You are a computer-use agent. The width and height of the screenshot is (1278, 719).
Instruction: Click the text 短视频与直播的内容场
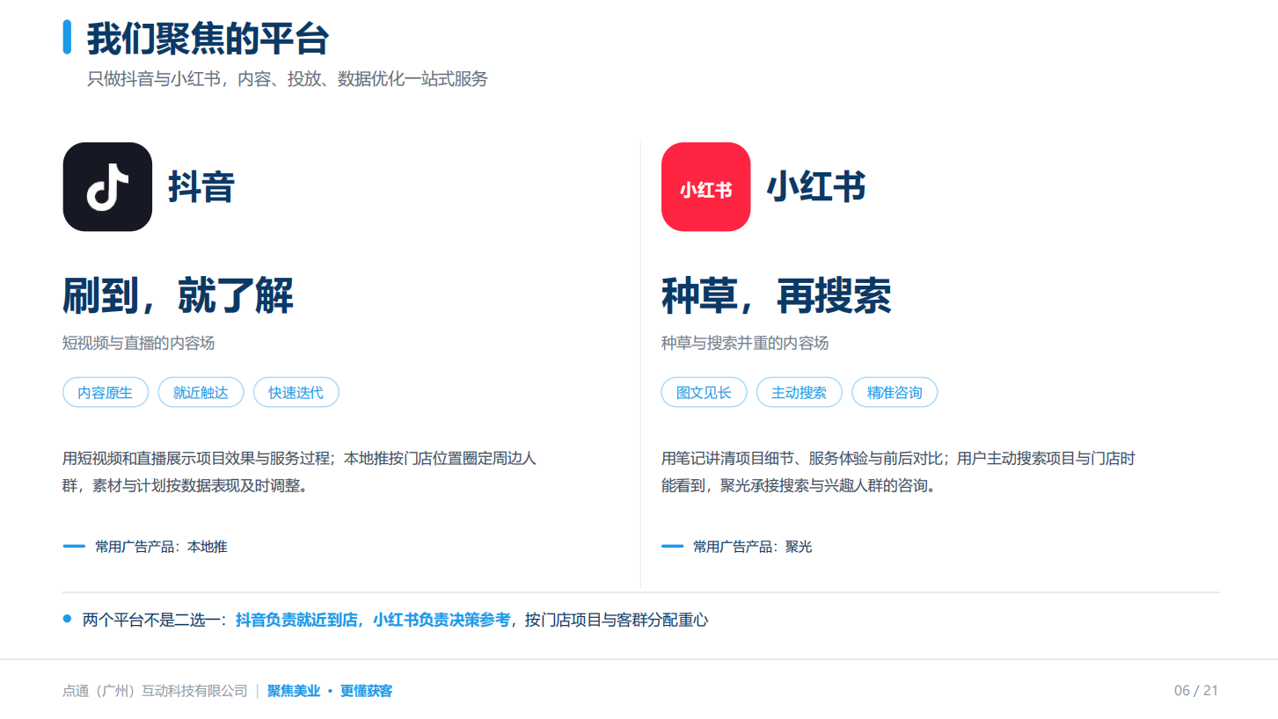(138, 343)
